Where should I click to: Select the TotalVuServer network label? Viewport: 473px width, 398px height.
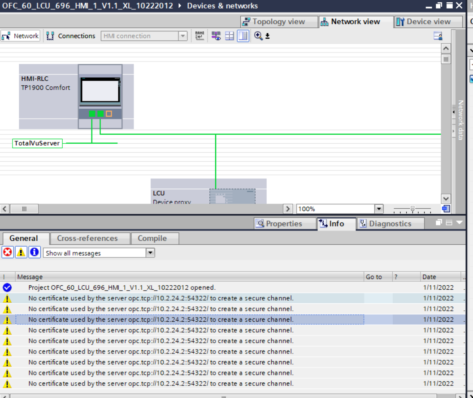tap(37, 143)
